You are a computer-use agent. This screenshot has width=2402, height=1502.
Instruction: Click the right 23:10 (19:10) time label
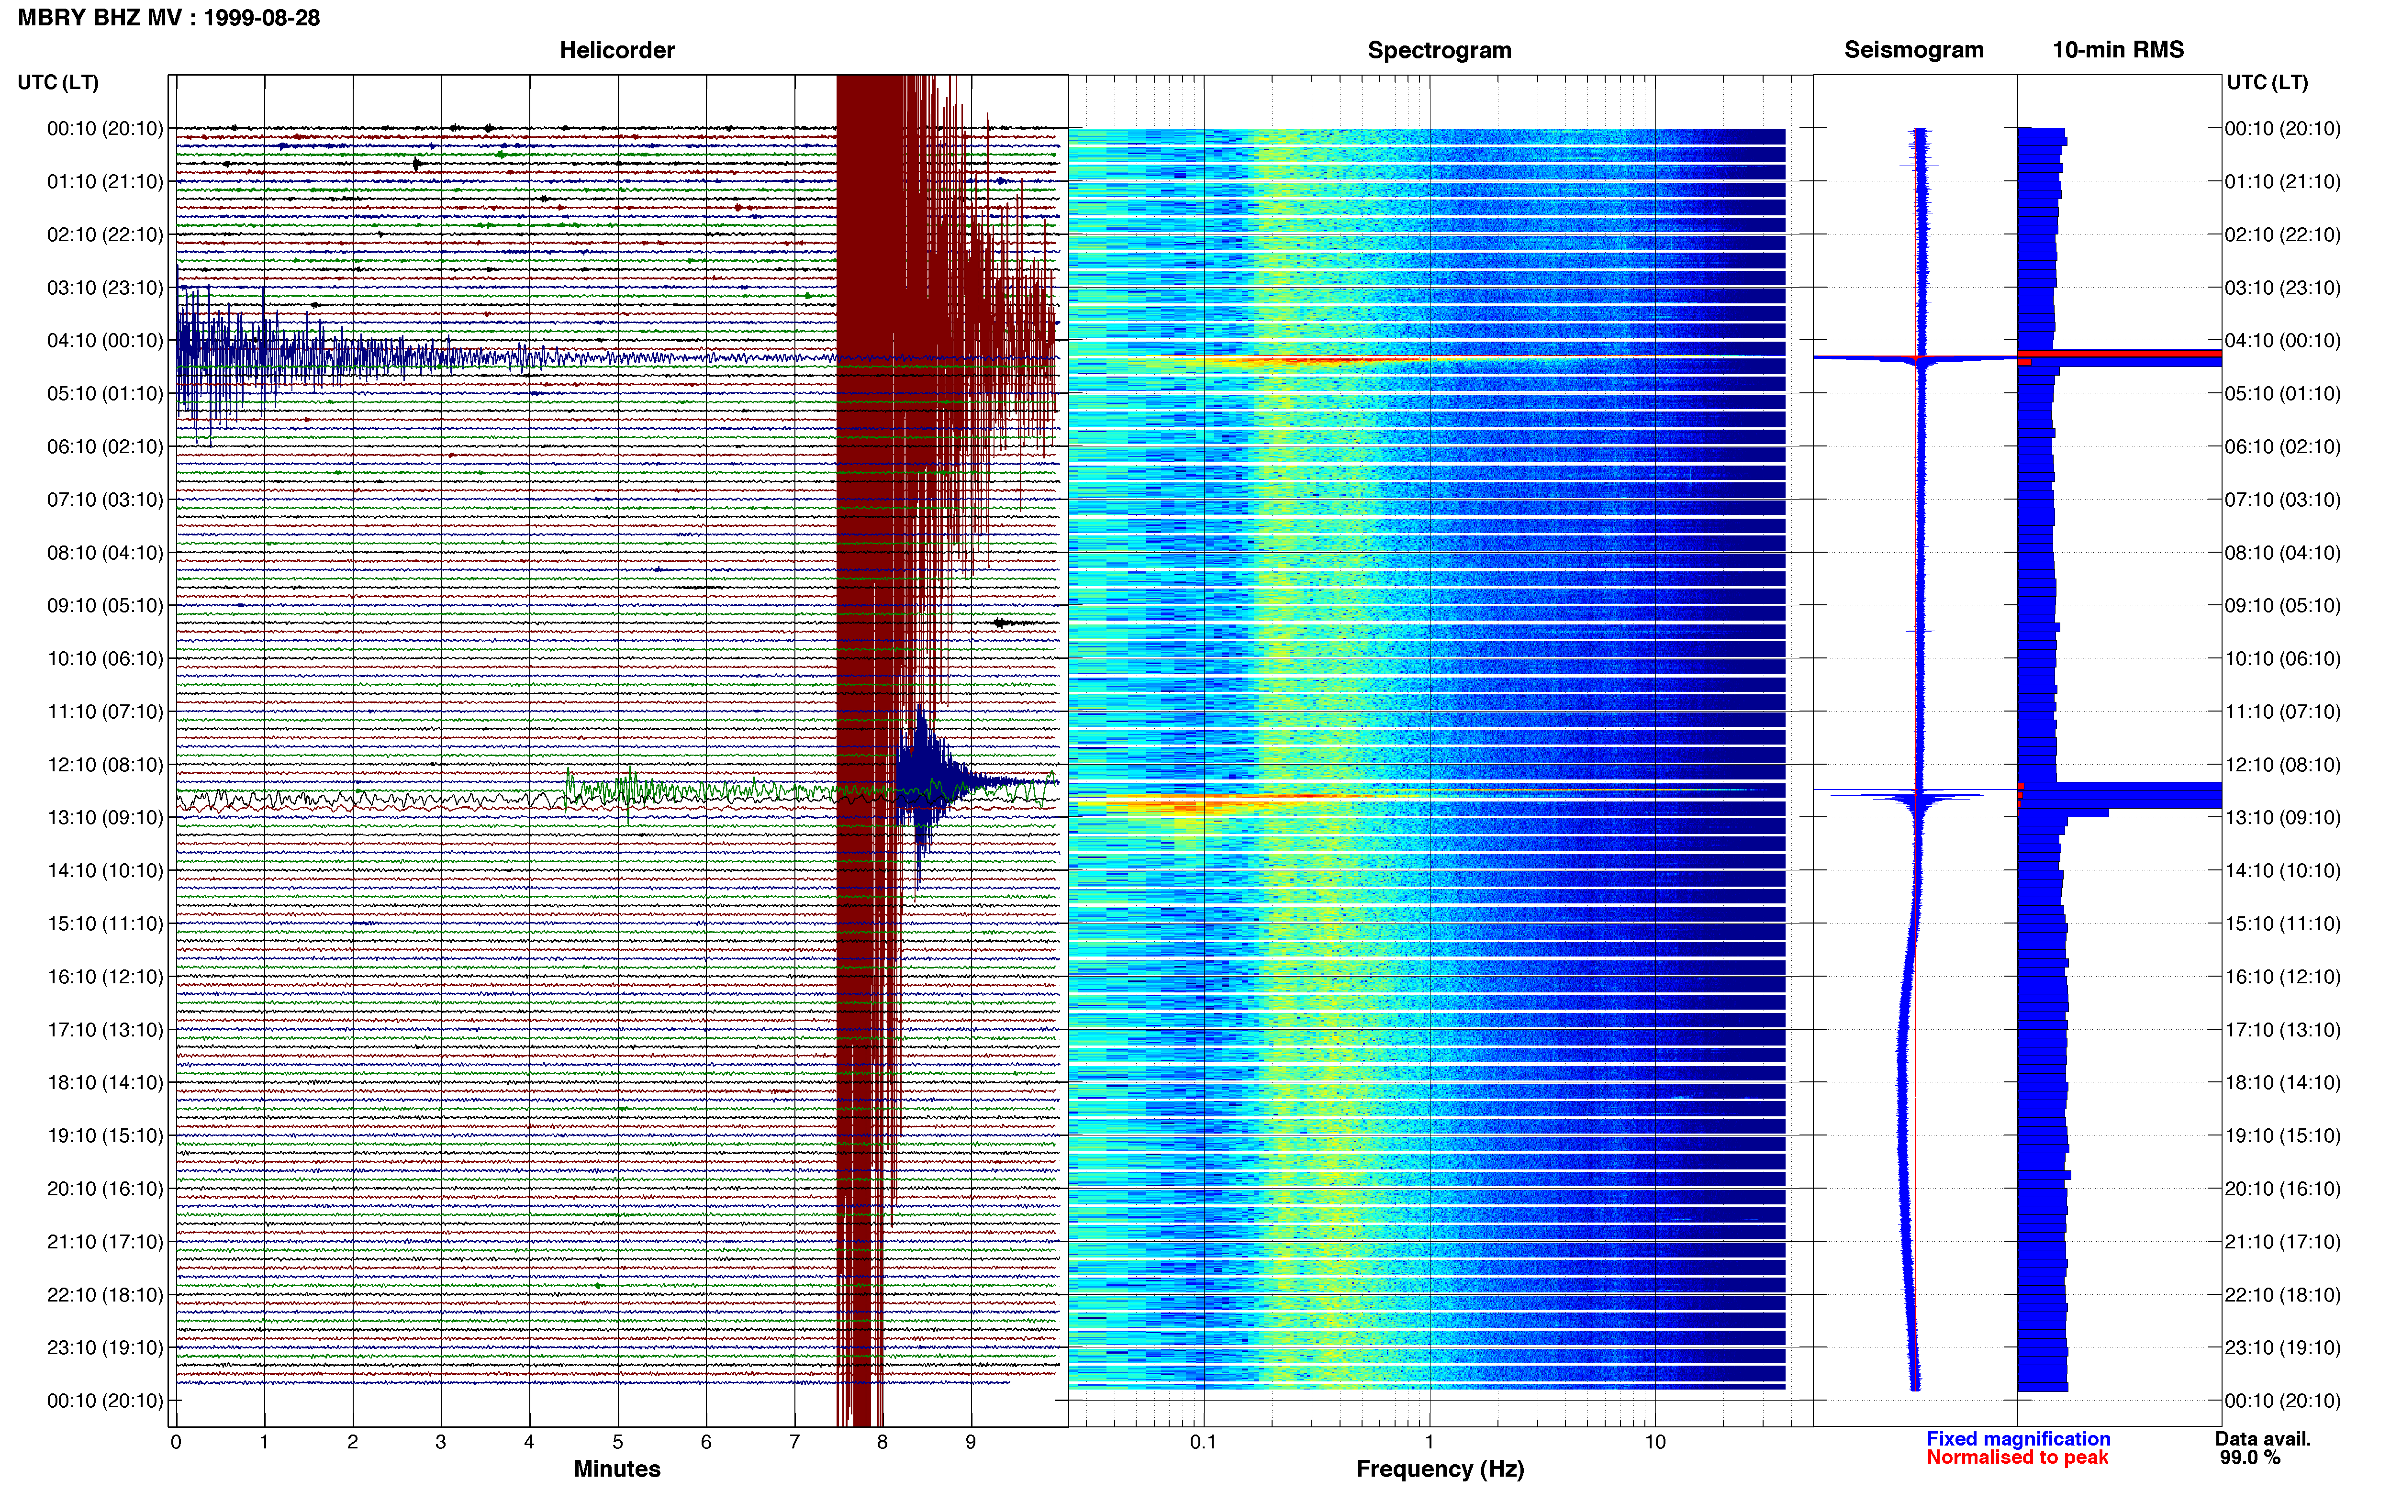pos(2283,1347)
